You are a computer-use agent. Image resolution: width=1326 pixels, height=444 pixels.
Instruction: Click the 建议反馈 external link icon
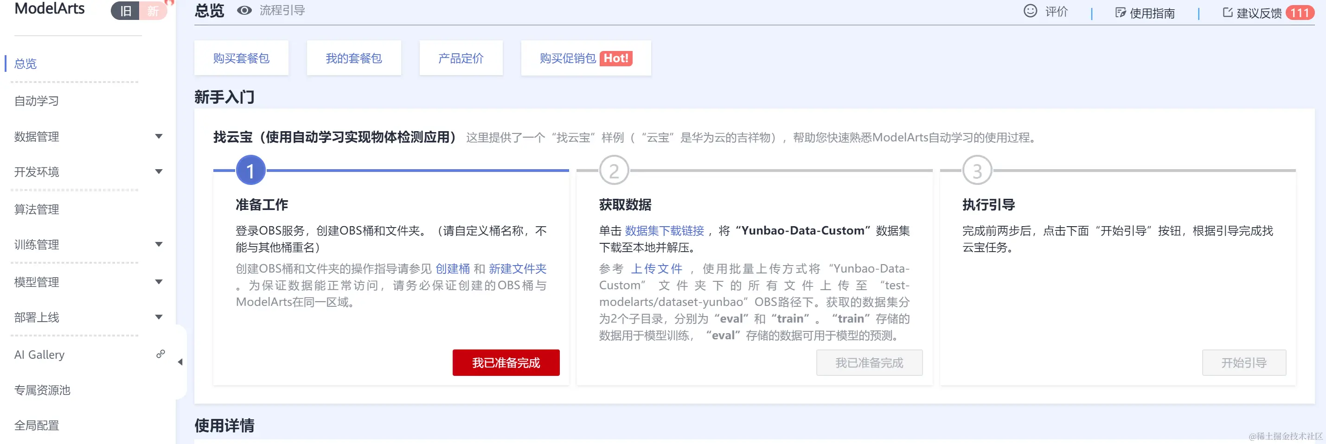click(x=1227, y=13)
